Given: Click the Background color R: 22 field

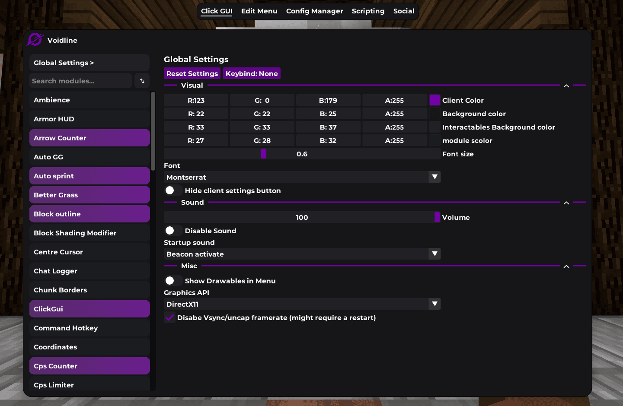Looking at the screenshot, I should 196,114.
